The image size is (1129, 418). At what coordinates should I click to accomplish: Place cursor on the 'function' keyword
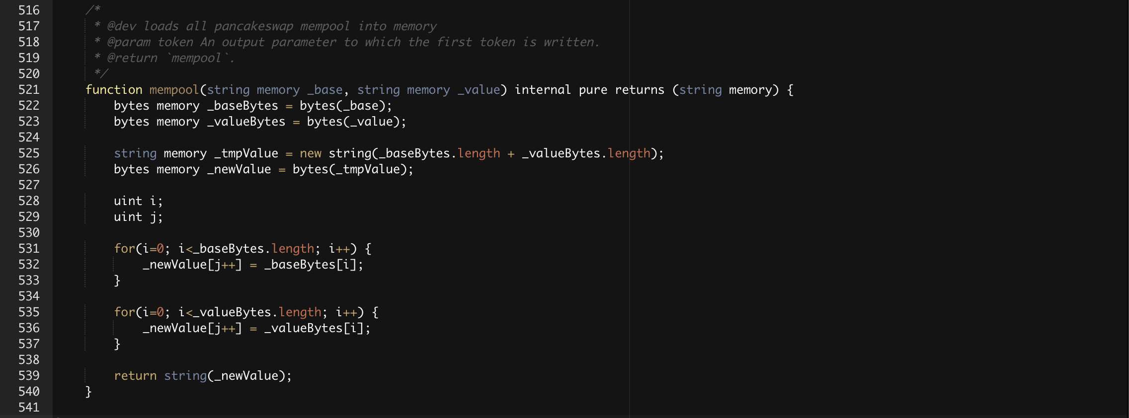[114, 90]
